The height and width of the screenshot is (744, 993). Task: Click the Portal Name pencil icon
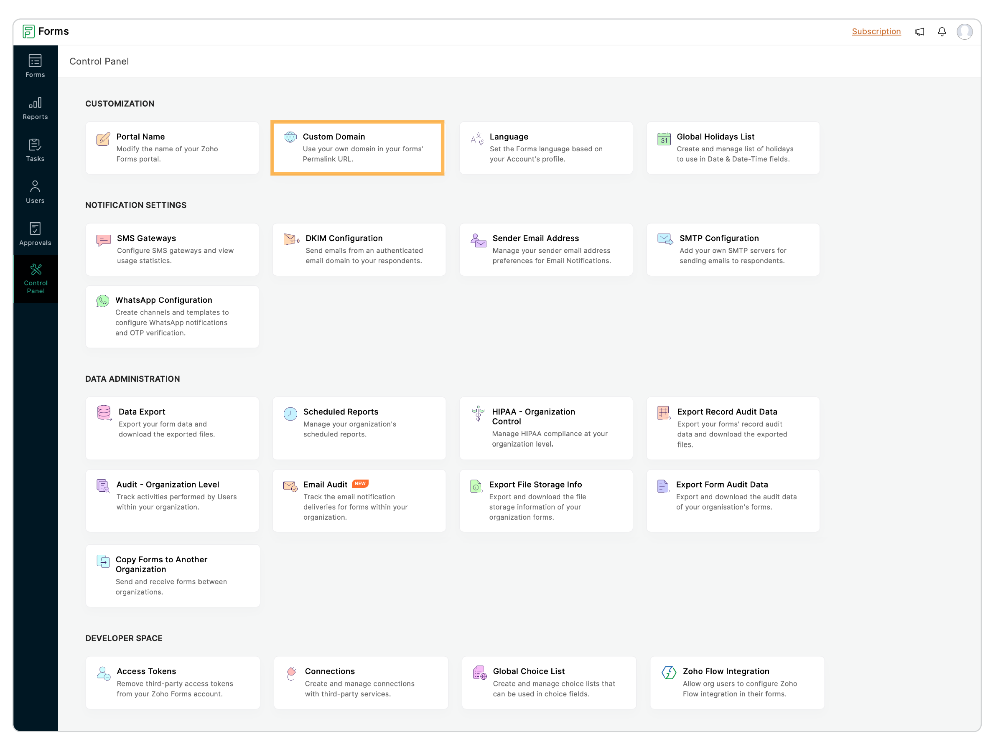click(103, 139)
